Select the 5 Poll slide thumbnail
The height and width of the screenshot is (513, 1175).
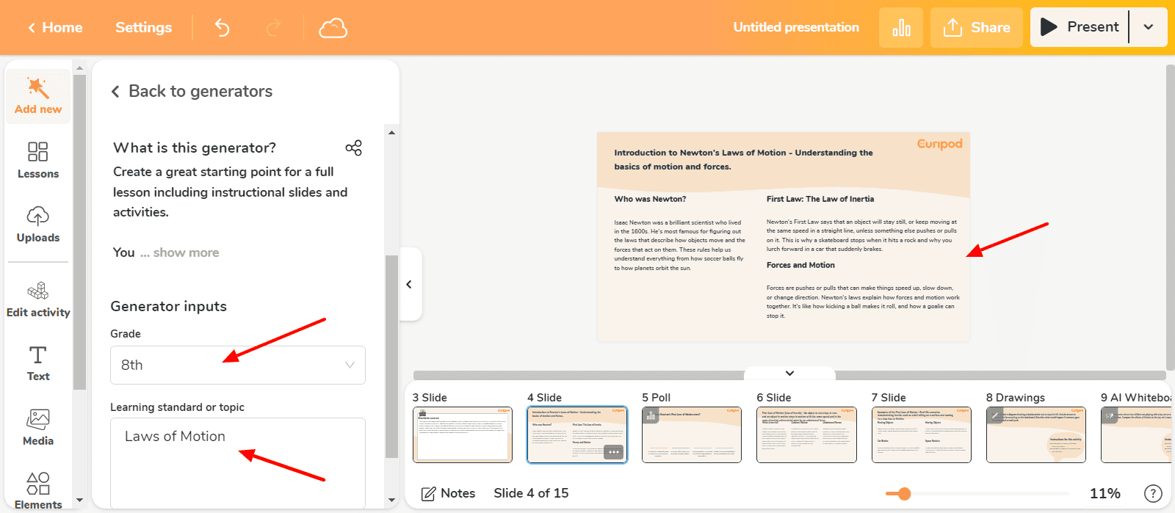[x=692, y=434]
